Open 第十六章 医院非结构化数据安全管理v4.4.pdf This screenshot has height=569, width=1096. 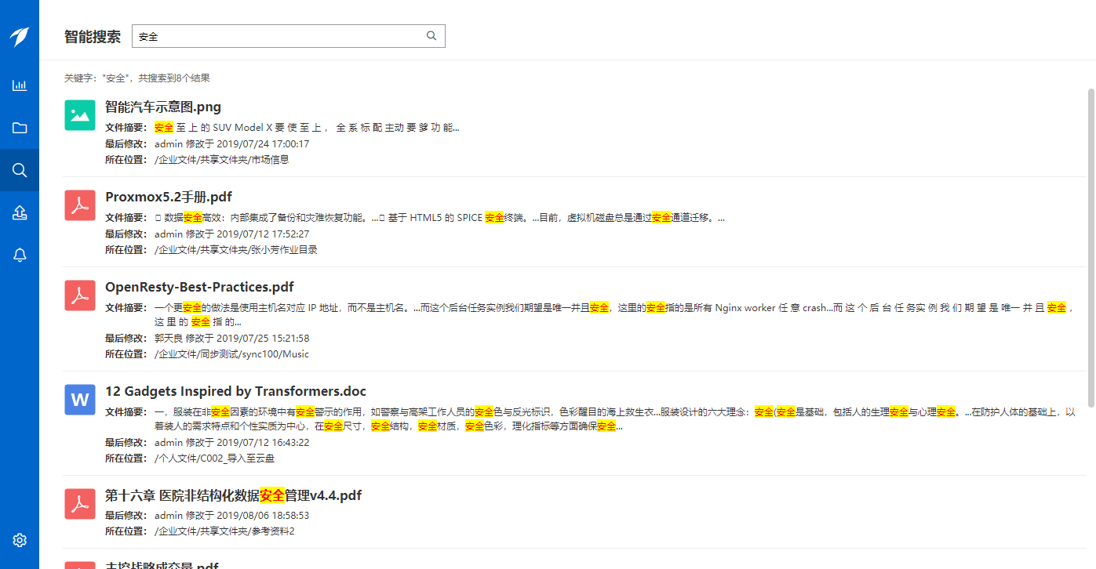(233, 496)
